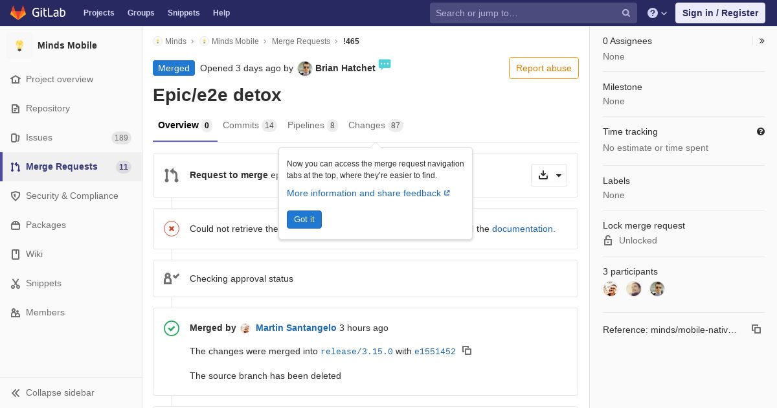
Task: Collapse the right sidebar chevron
Action: pos(762,41)
